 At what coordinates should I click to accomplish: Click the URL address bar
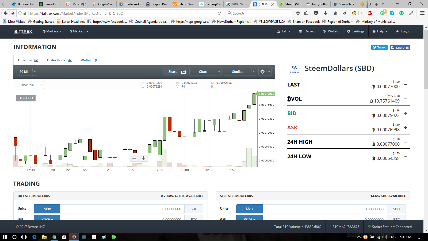[122, 13]
